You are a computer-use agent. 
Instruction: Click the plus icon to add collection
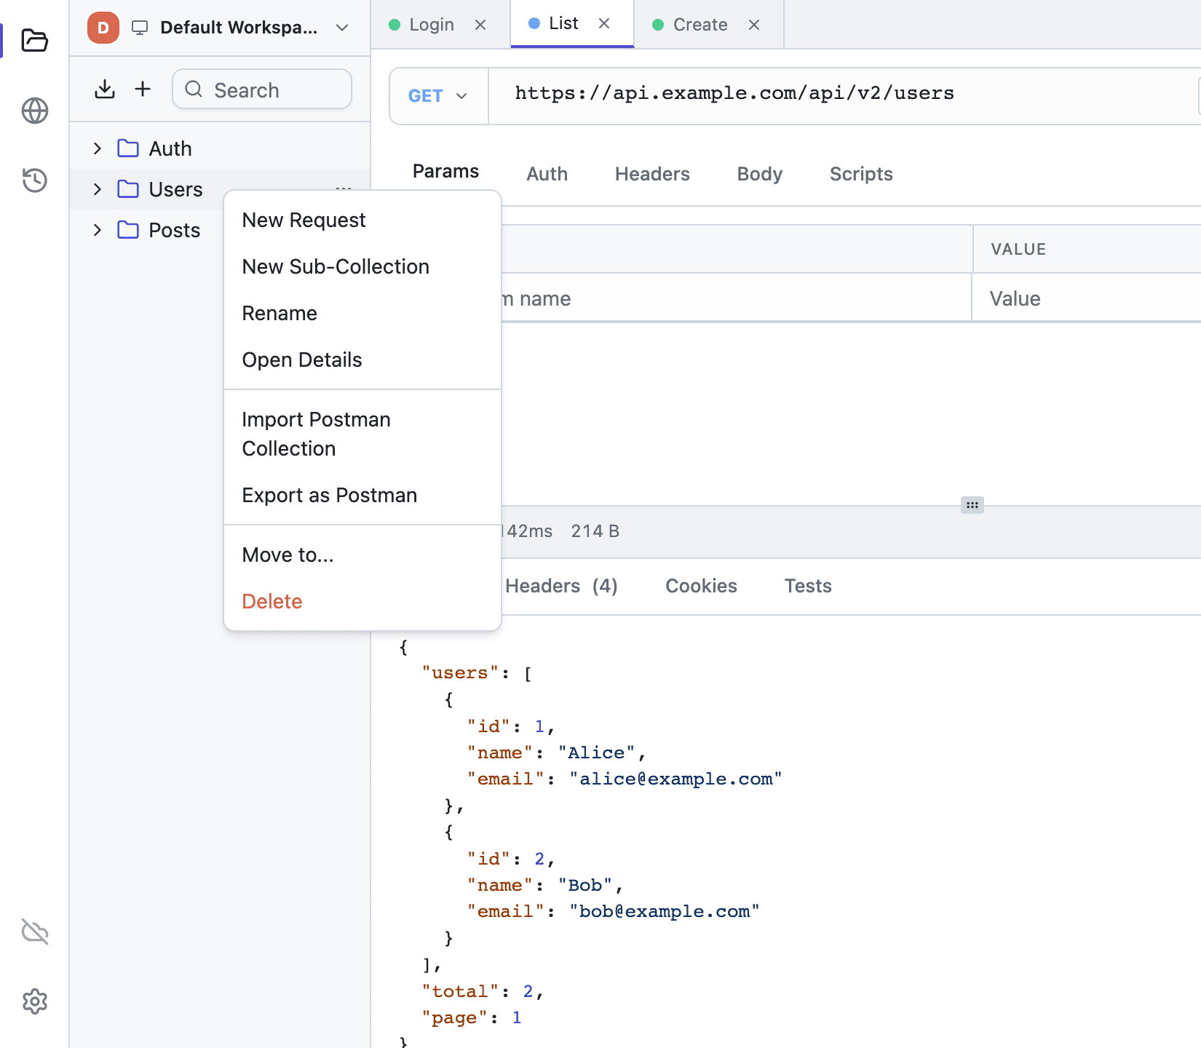pyautogui.click(x=143, y=89)
